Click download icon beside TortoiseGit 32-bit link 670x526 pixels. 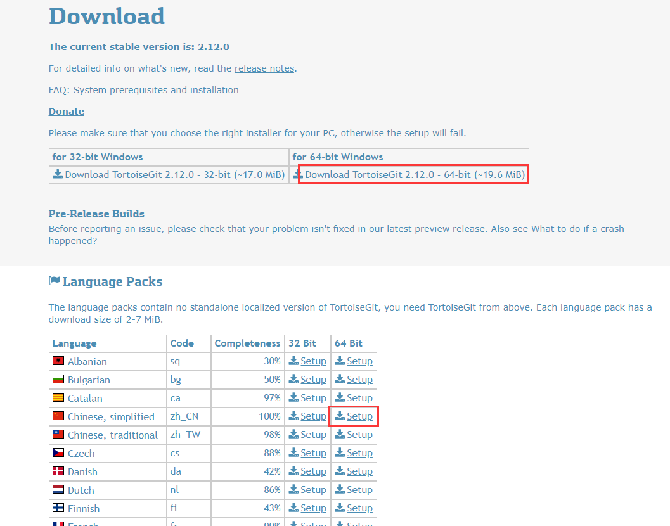click(x=58, y=174)
